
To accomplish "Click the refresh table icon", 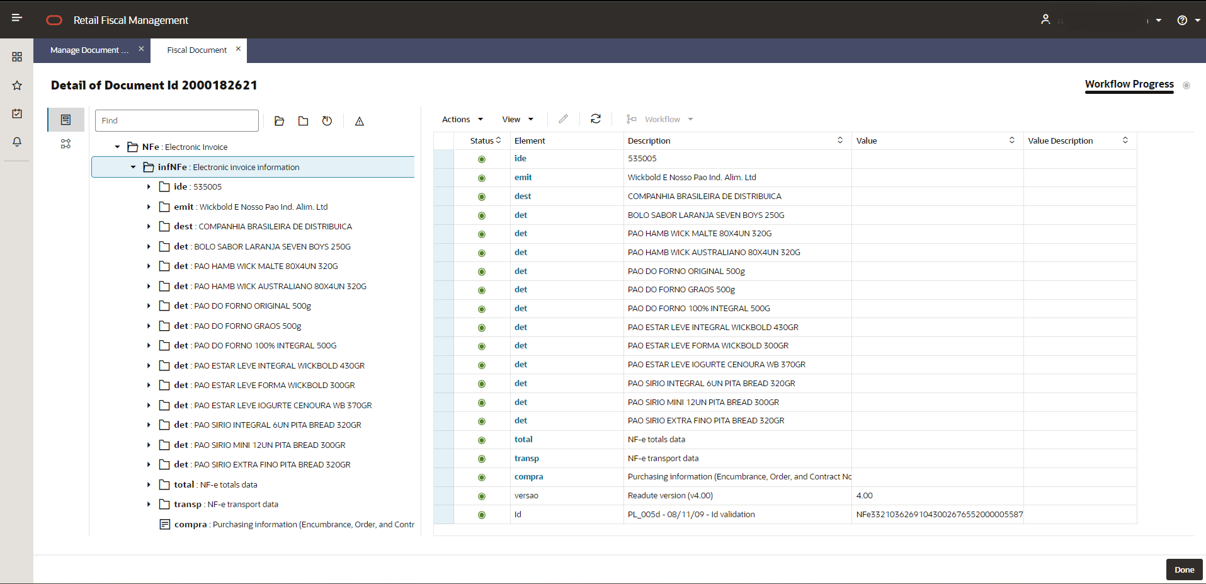I will [596, 118].
